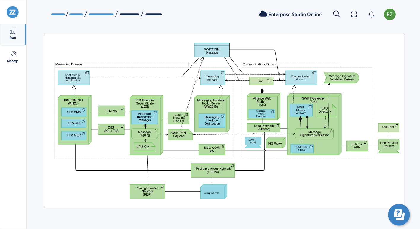Click the blue logo icon at top left
The image size is (420, 229).
(13, 12)
